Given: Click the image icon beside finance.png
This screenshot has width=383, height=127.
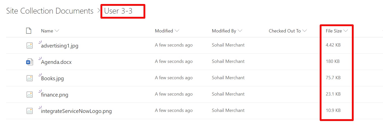Looking at the screenshot, I should click(x=30, y=95).
